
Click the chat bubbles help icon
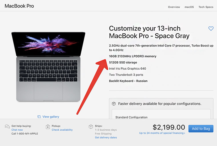coord(7,127)
